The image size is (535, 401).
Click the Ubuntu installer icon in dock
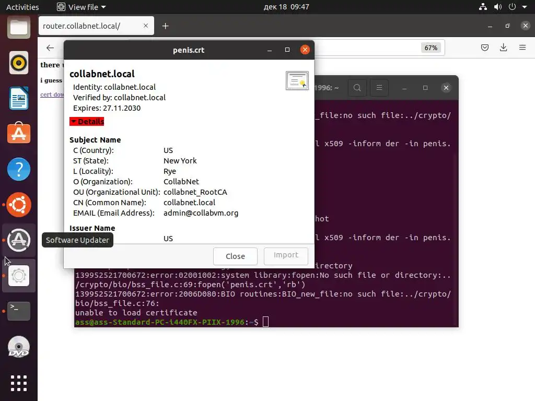tap(19, 205)
